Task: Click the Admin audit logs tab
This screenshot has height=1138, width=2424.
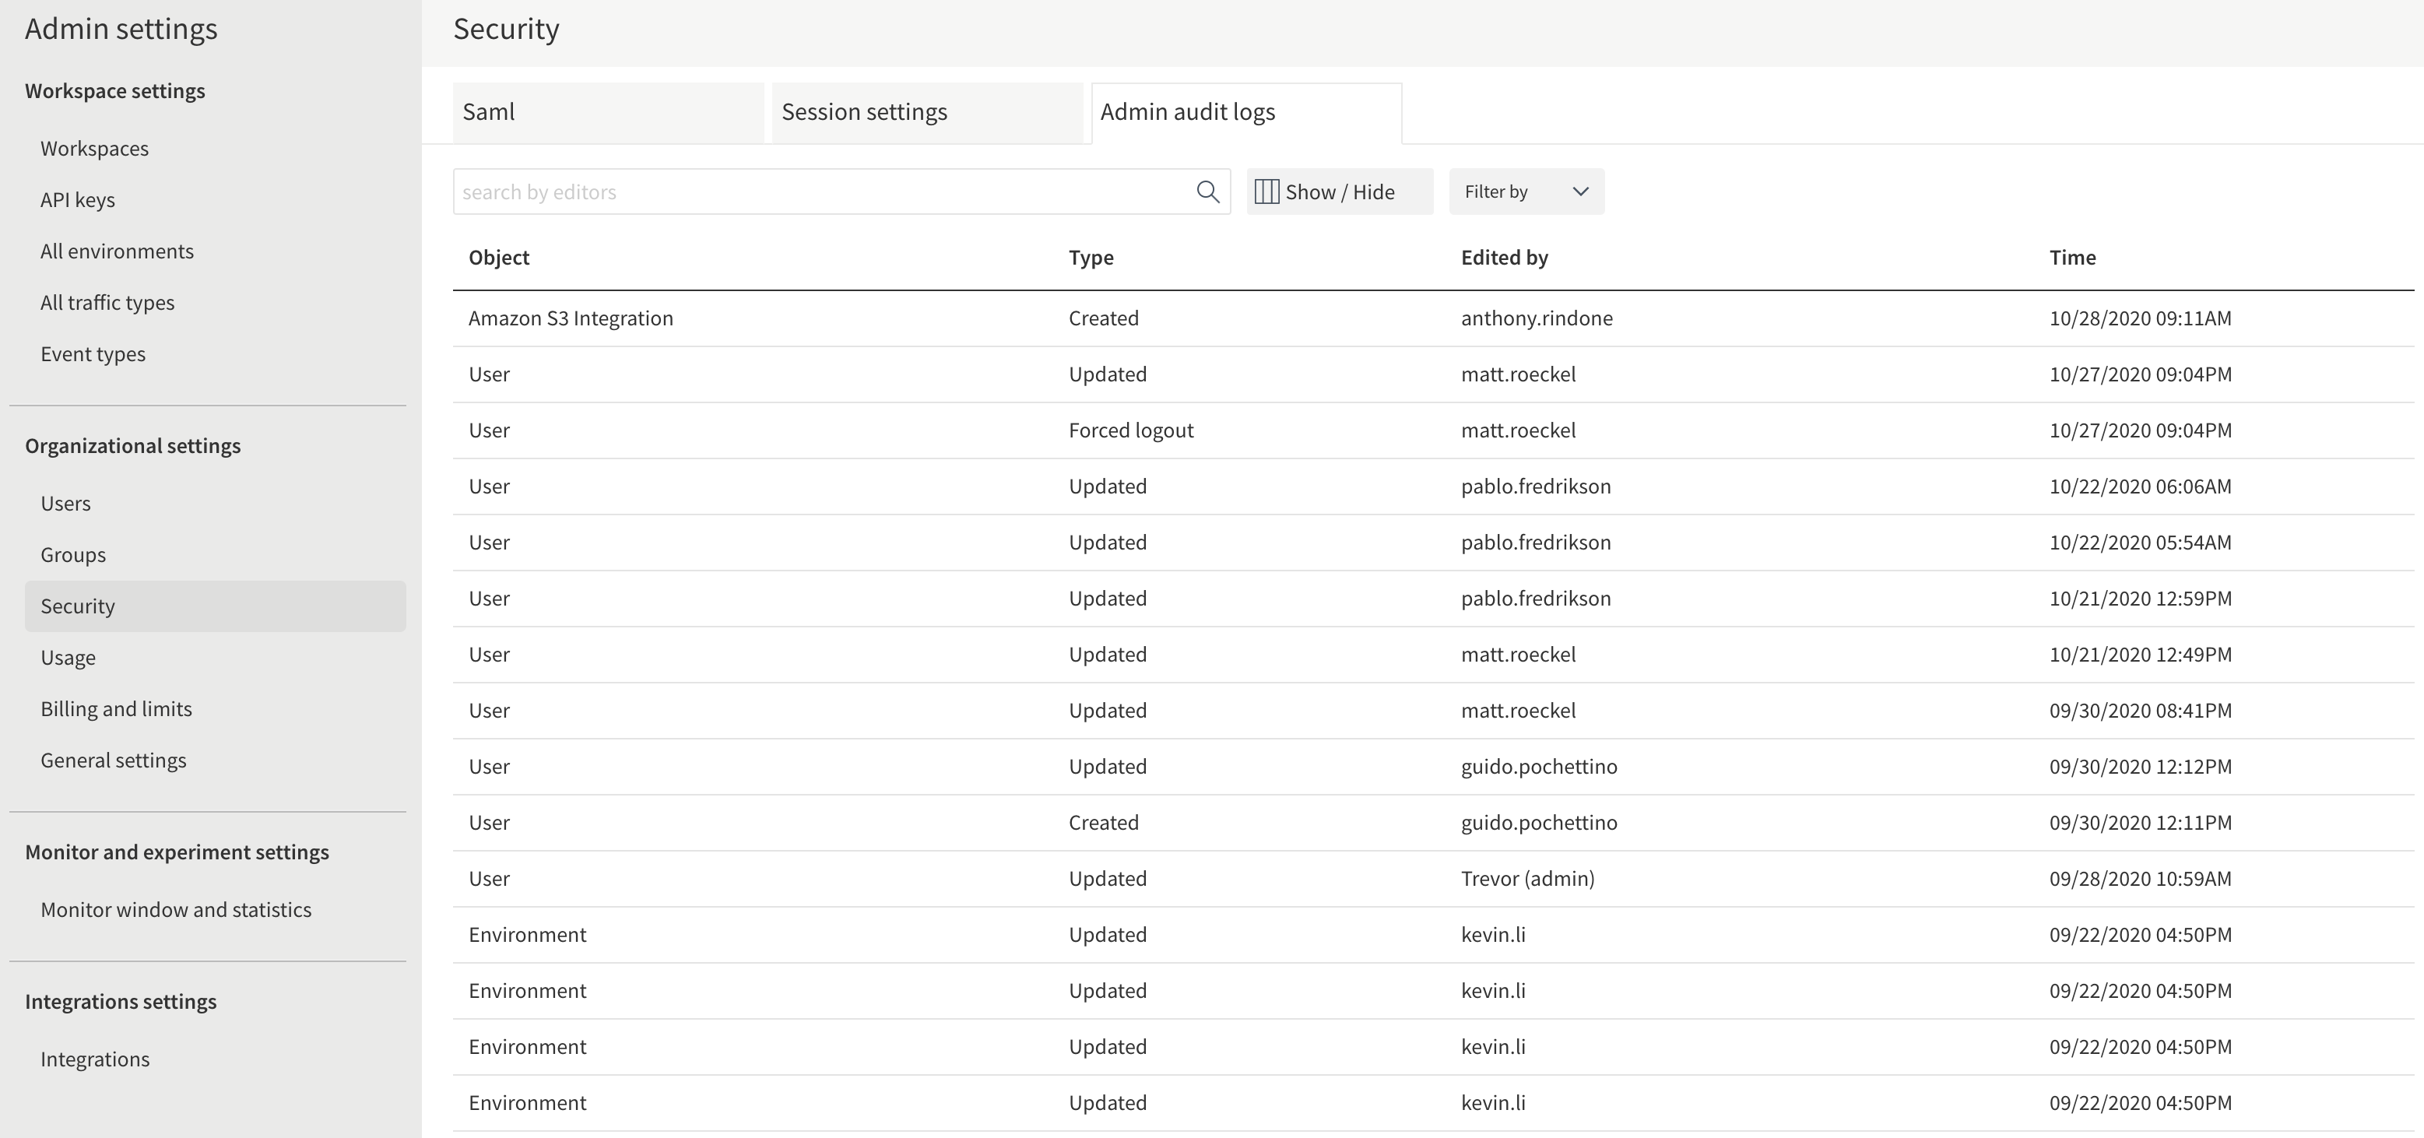Action: [1187, 110]
